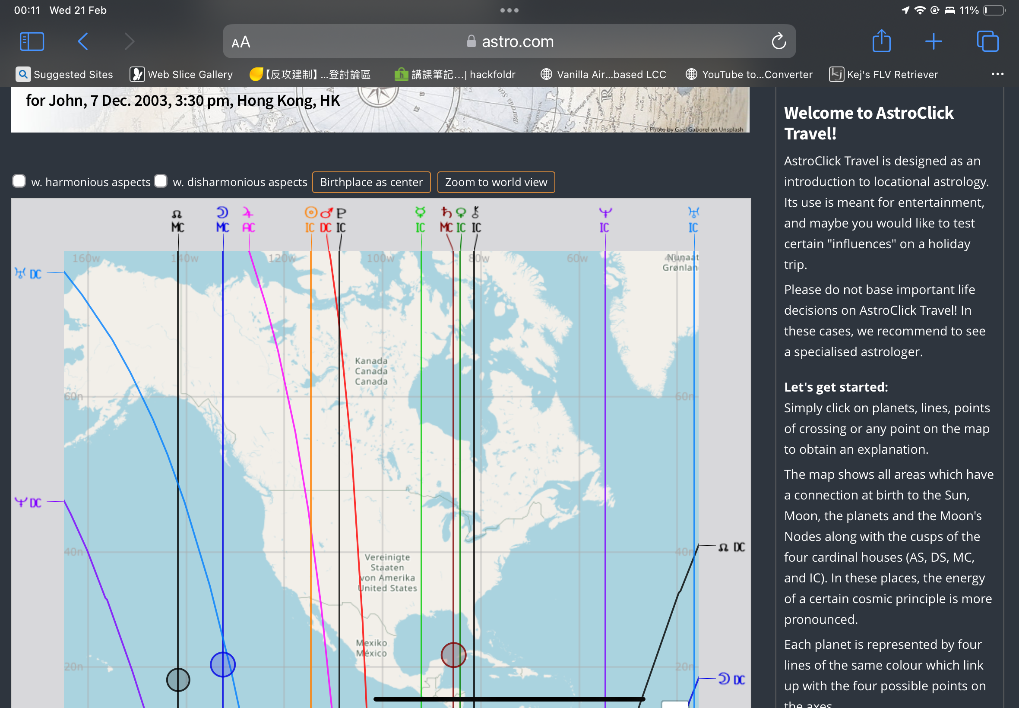The height and width of the screenshot is (708, 1019).
Task: Click the Sun IC symbol
Action: [x=310, y=220]
